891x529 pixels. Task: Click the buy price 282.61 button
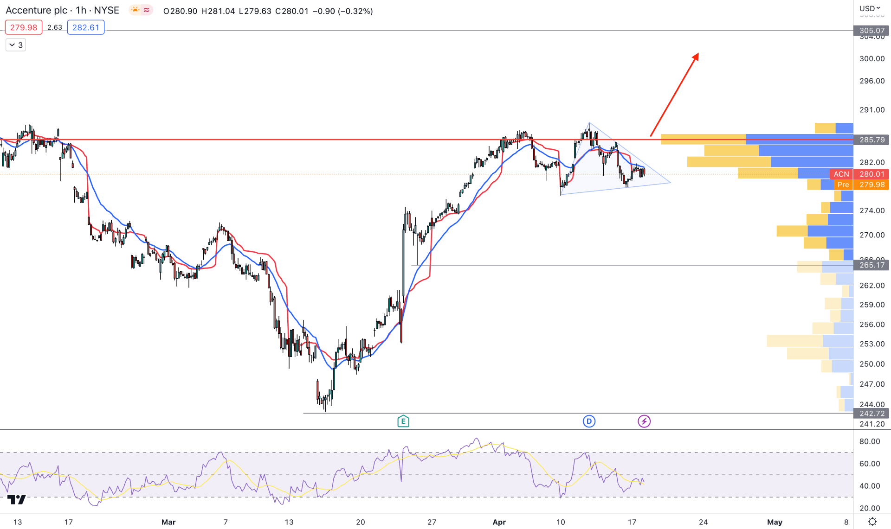86,27
